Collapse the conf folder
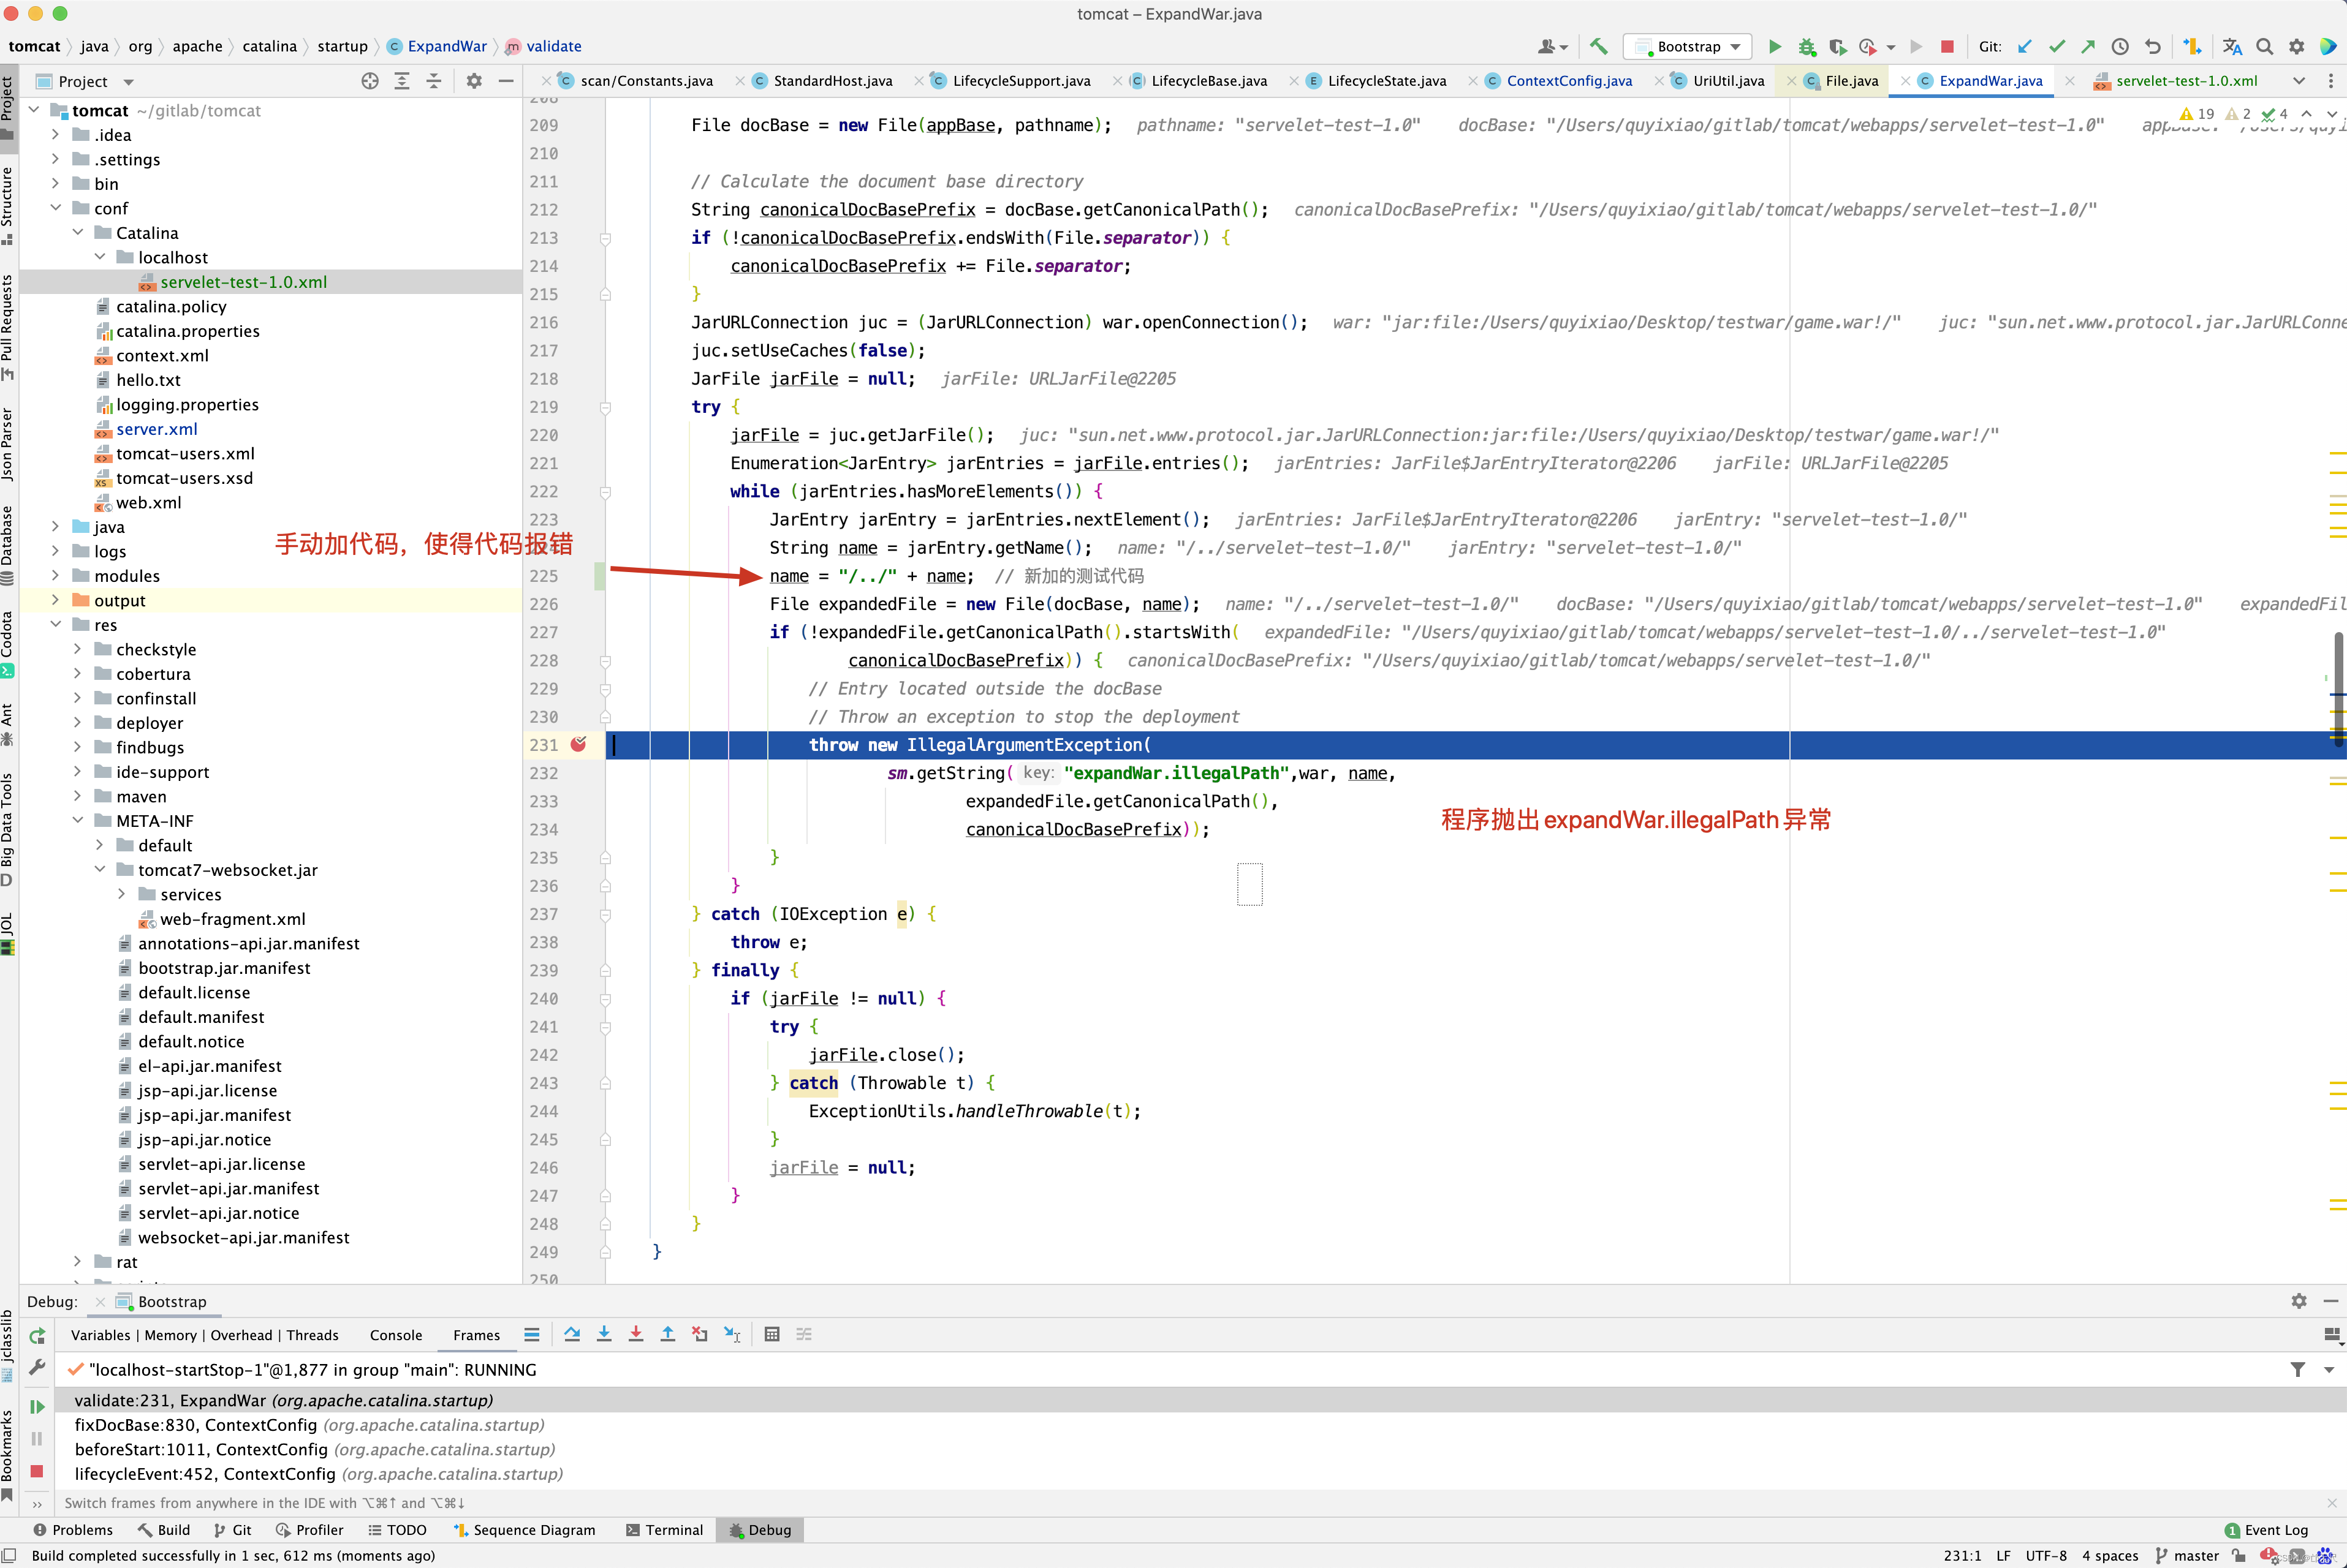This screenshot has width=2347, height=1568. [x=56, y=208]
